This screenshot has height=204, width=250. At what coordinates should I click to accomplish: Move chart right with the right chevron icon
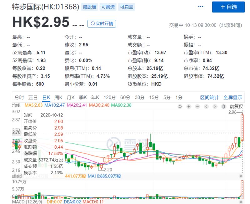[x=215, y=106]
